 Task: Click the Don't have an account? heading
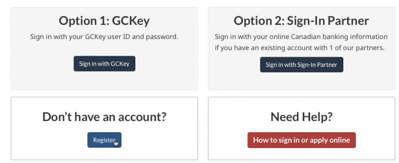pyautogui.click(x=104, y=117)
